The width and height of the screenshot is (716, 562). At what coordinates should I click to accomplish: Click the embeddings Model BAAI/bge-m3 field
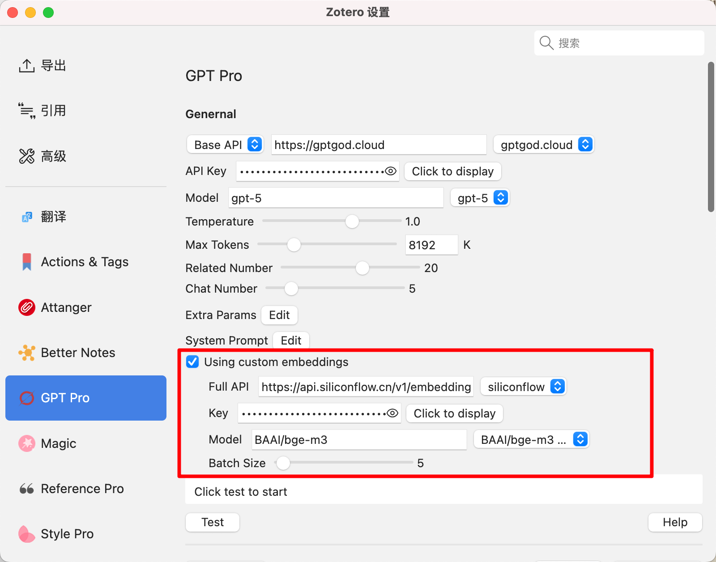point(359,439)
